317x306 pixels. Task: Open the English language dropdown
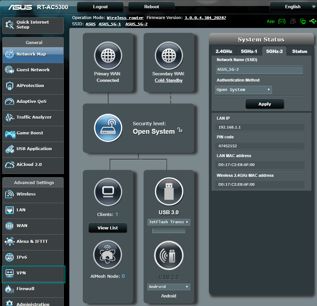[x=293, y=7]
